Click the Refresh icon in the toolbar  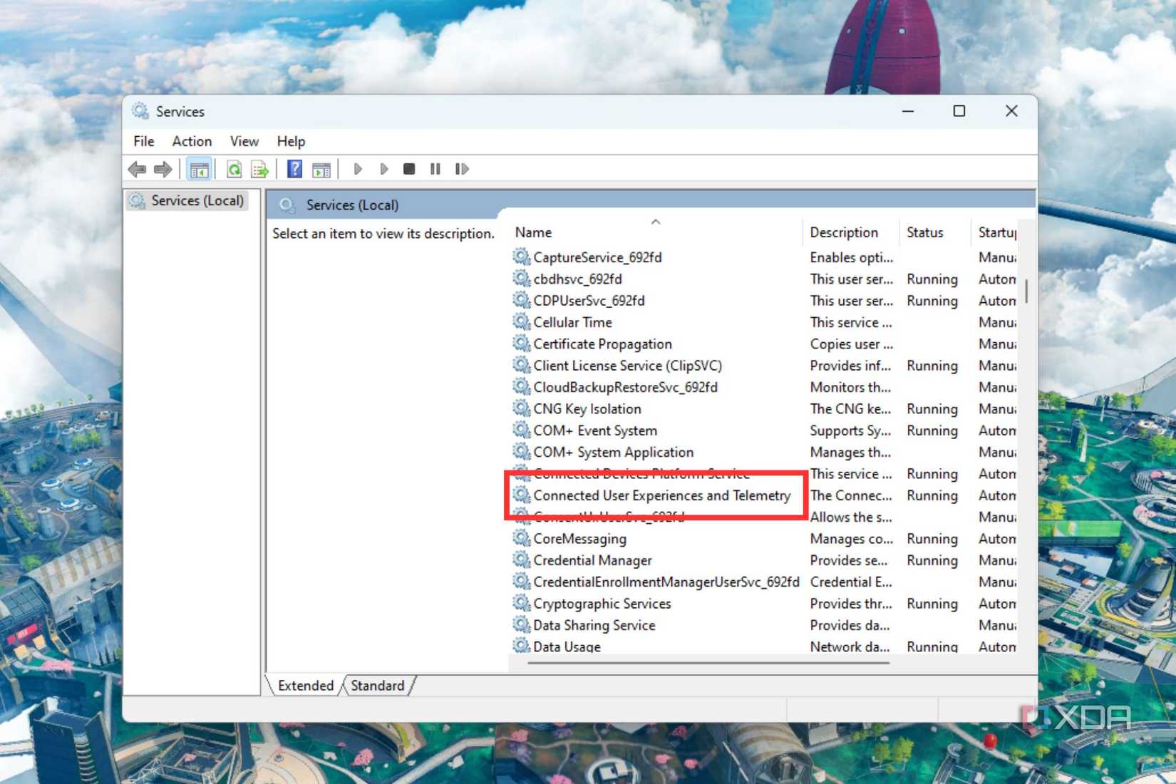pyautogui.click(x=234, y=169)
